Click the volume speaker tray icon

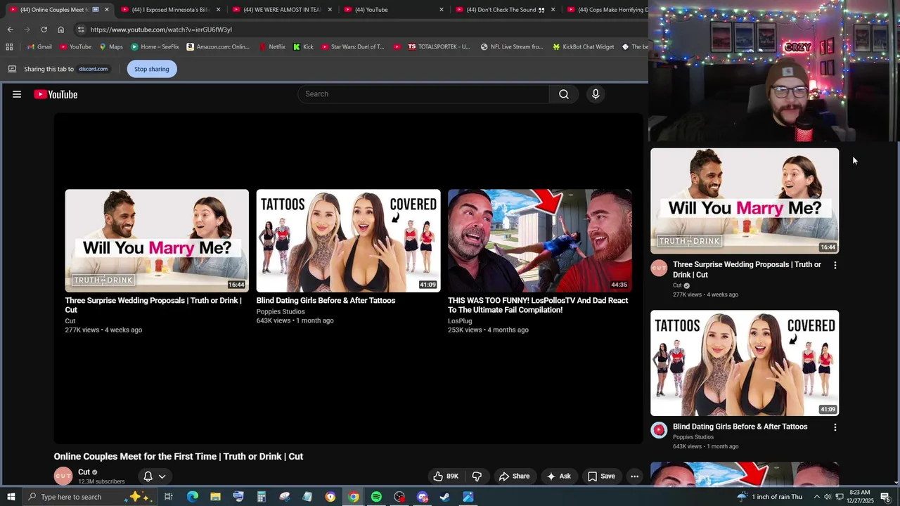coord(828,497)
